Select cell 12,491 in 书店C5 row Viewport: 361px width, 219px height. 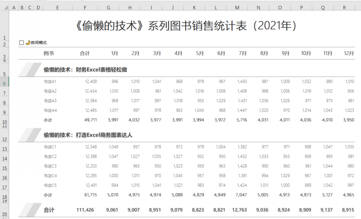[91, 186]
